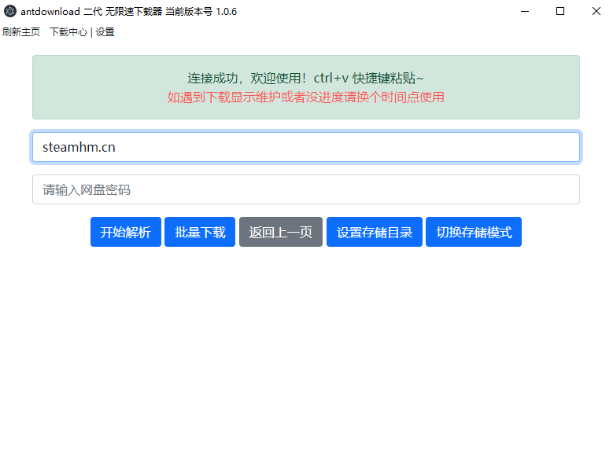The image size is (613, 459).
Task: Toggle storage mode with 切换存储模式
Action: pyautogui.click(x=474, y=232)
